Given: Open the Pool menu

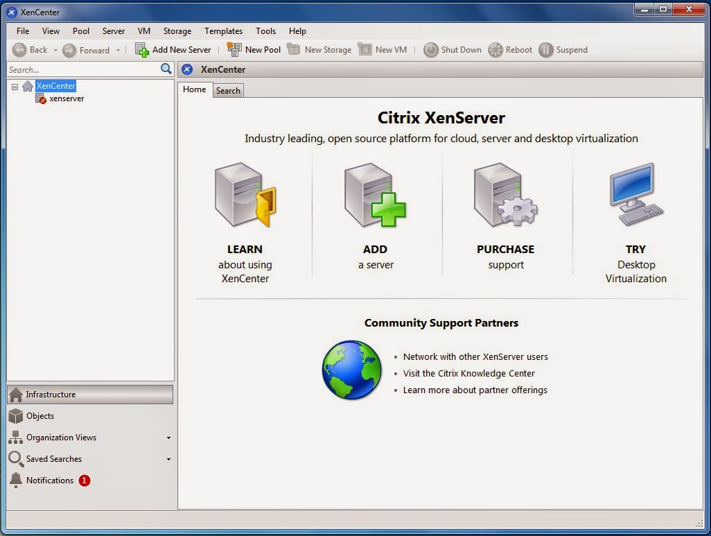Looking at the screenshot, I should pyautogui.click(x=80, y=31).
